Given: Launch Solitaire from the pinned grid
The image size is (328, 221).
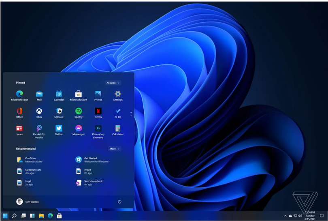Looking at the screenshot, I should (59, 111).
